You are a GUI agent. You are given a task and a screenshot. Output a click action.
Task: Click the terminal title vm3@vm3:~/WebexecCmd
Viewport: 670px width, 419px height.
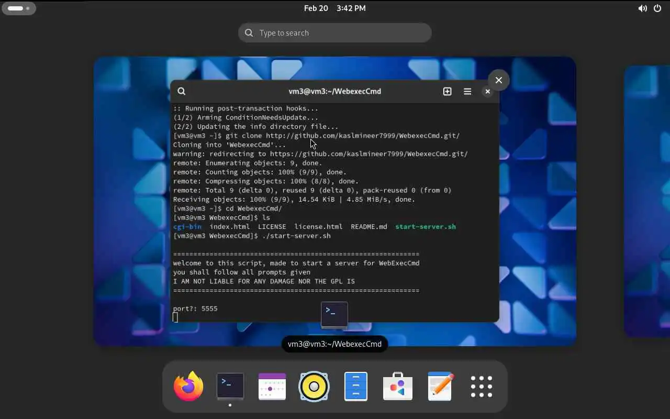click(x=335, y=91)
